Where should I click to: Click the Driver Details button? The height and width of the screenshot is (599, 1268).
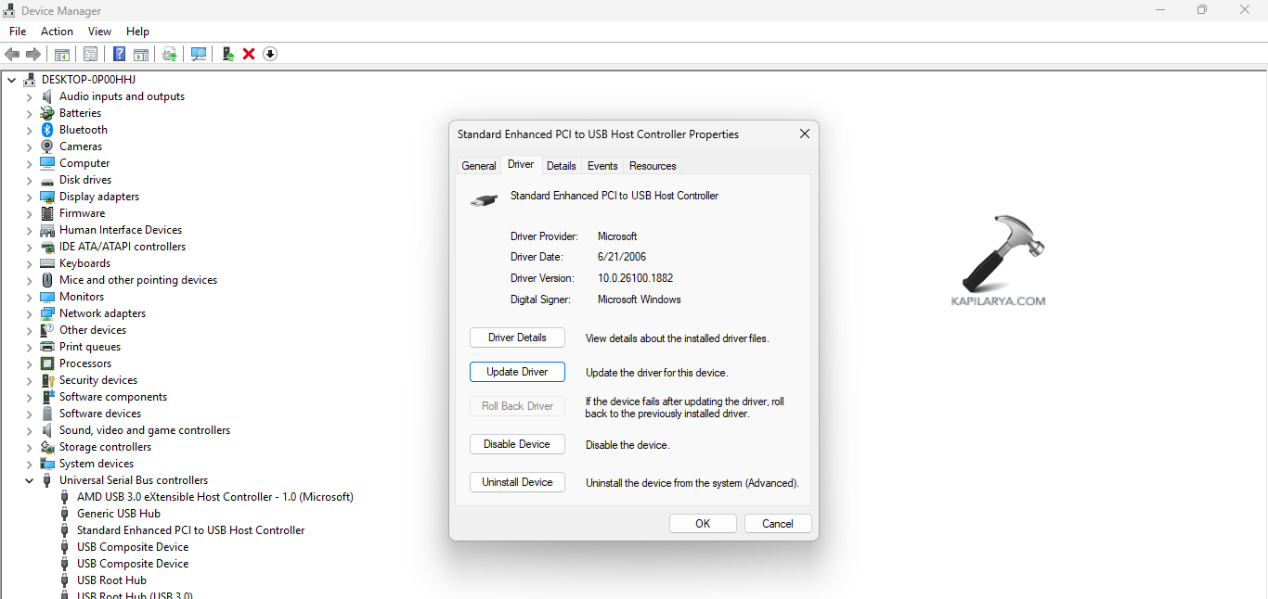tap(517, 338)
